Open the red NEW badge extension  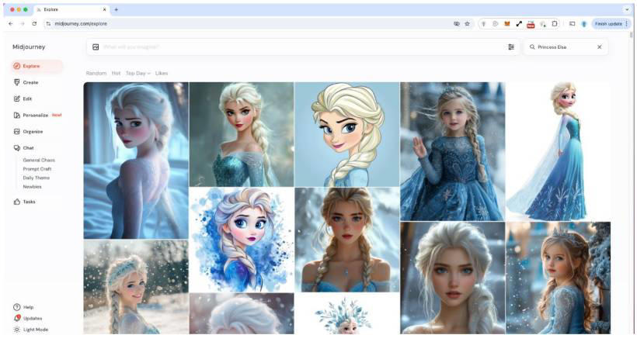531,24
